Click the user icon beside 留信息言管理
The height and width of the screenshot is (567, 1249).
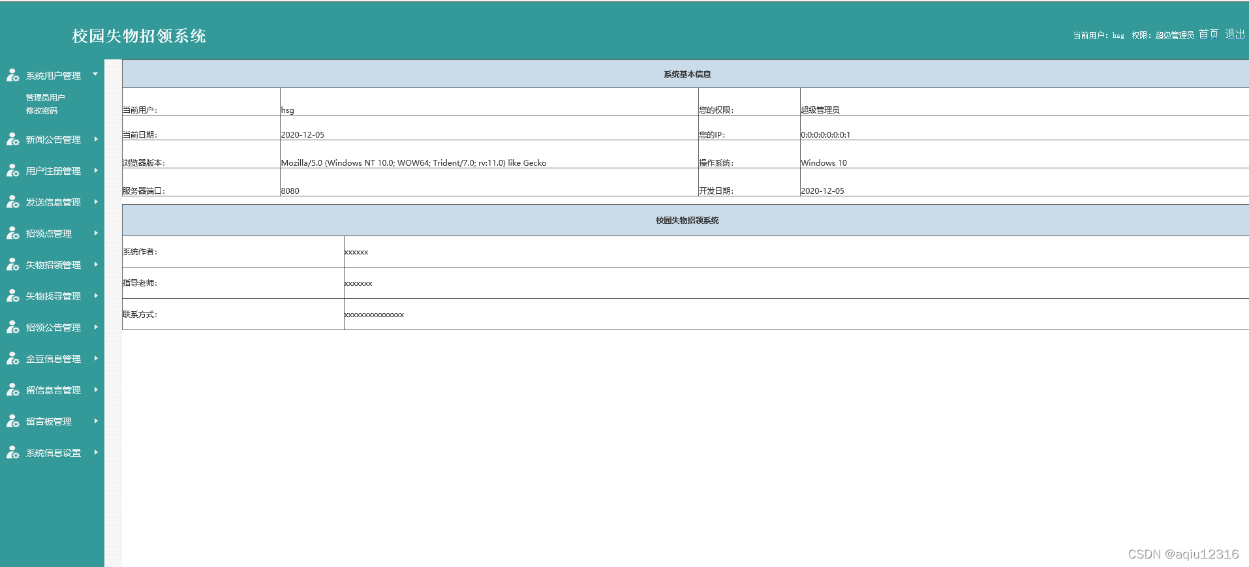pos(12,390)
